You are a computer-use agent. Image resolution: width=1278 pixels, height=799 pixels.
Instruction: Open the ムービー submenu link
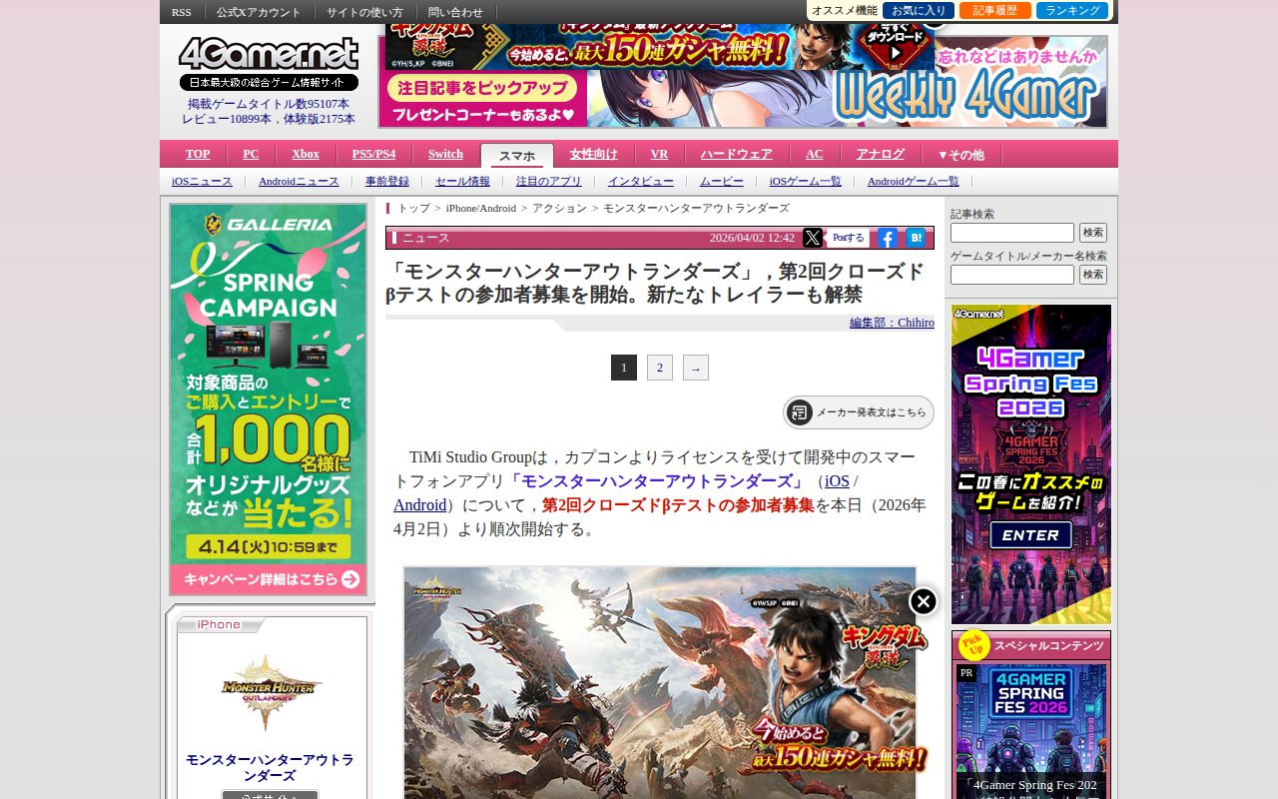coord(722,181)
